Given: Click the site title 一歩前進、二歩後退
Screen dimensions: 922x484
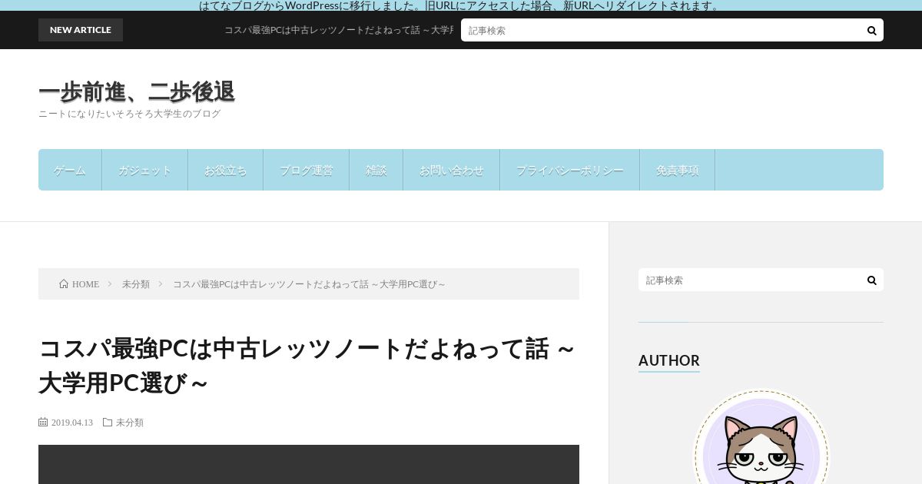Looking at the screenshot, I should click(137, 91).
